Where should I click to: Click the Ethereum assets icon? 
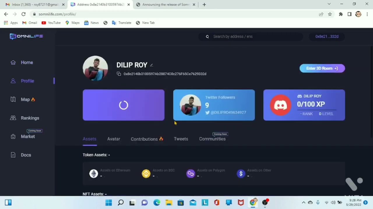tap(94, 174)
